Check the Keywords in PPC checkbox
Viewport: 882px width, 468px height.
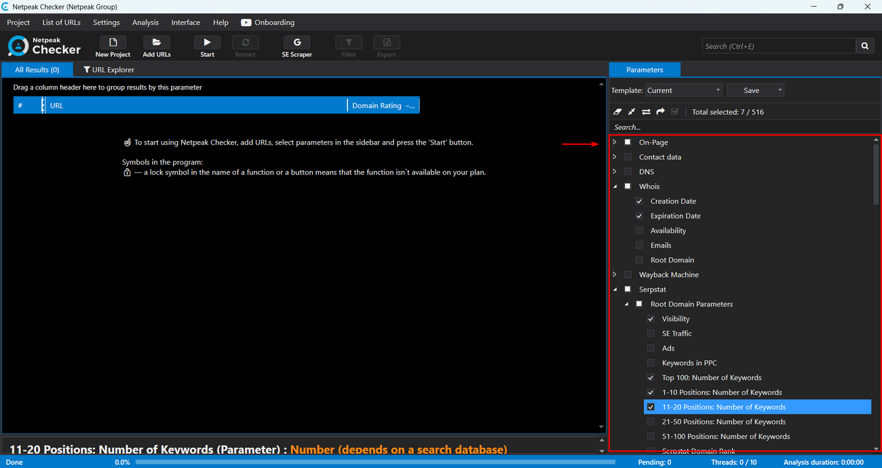pyautogui.click(x=651, y=363)
